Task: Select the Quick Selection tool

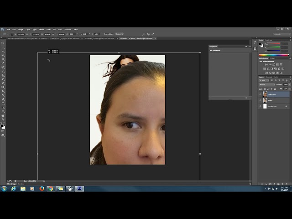Action: [3, 55]
